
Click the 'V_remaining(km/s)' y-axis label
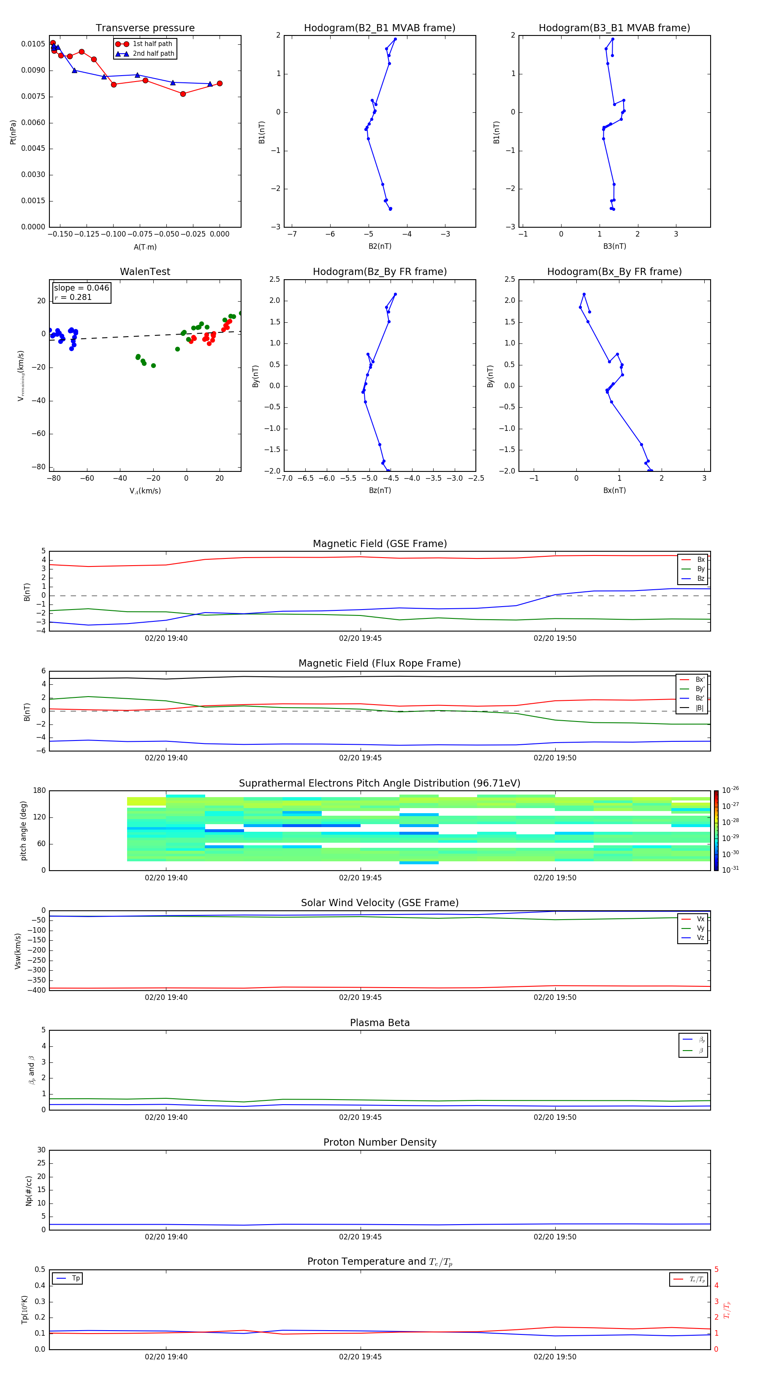[x=21, y=376]
